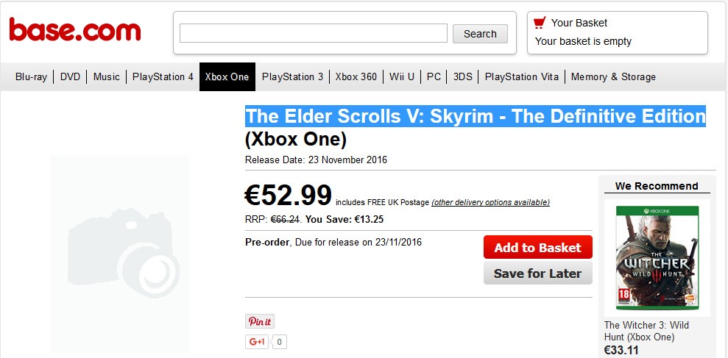Click the Save for Later button
Viewport: 728px width, 358px height.
pyautogui.click(x=537, y=273)
